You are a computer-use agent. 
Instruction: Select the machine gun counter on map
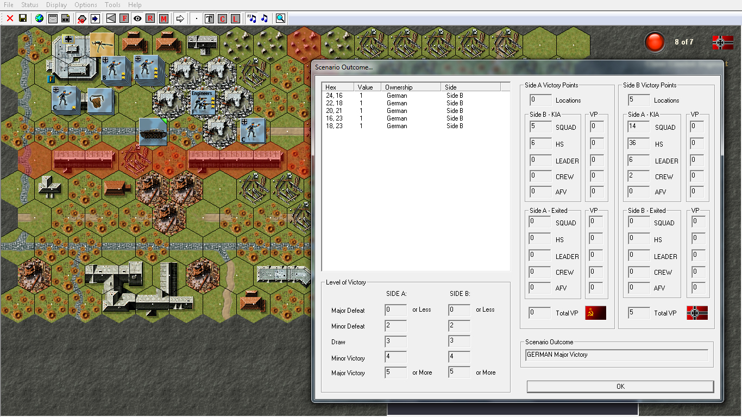click(x=102, y=45)
